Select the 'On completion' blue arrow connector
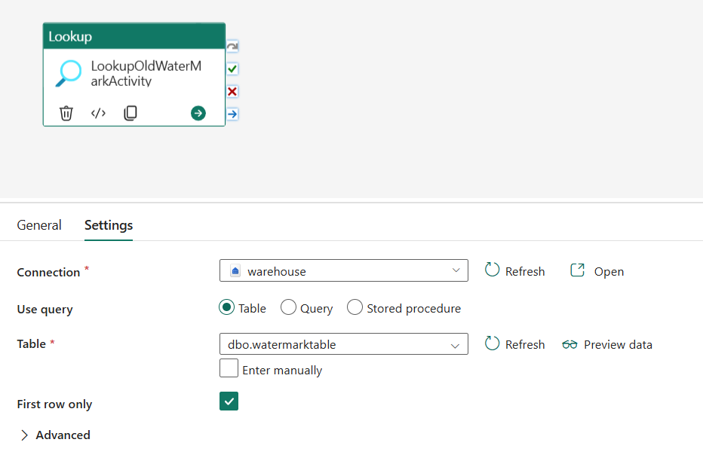The width and height of the screenshot is (703, 473). pyautogui.click(x=232, y=114)
